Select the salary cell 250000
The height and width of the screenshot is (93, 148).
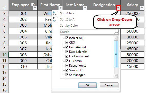pos(132,14)
